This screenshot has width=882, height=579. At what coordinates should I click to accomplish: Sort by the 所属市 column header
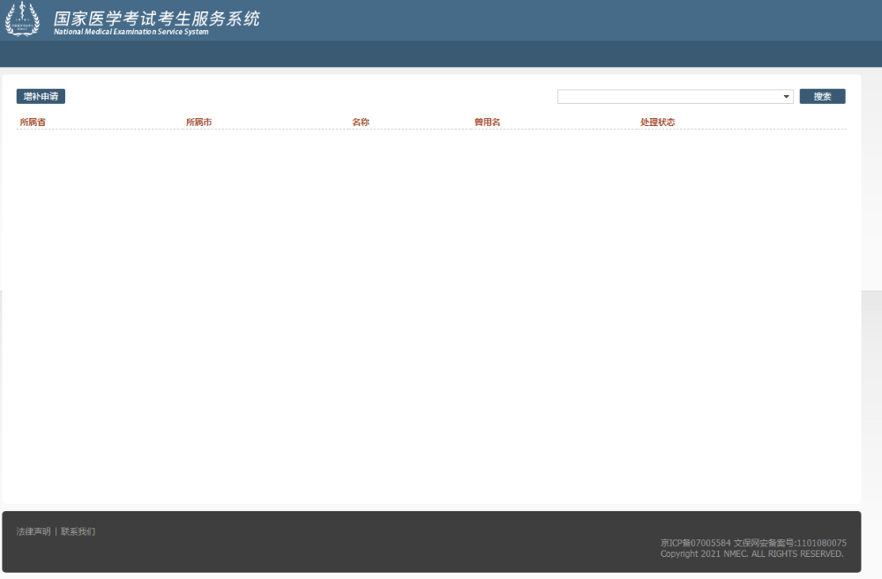(x=199, y=122)
